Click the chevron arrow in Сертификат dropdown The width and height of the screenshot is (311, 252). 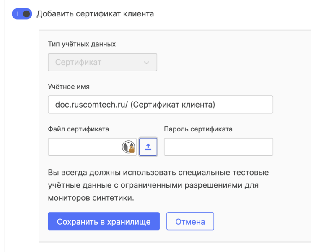146,63
